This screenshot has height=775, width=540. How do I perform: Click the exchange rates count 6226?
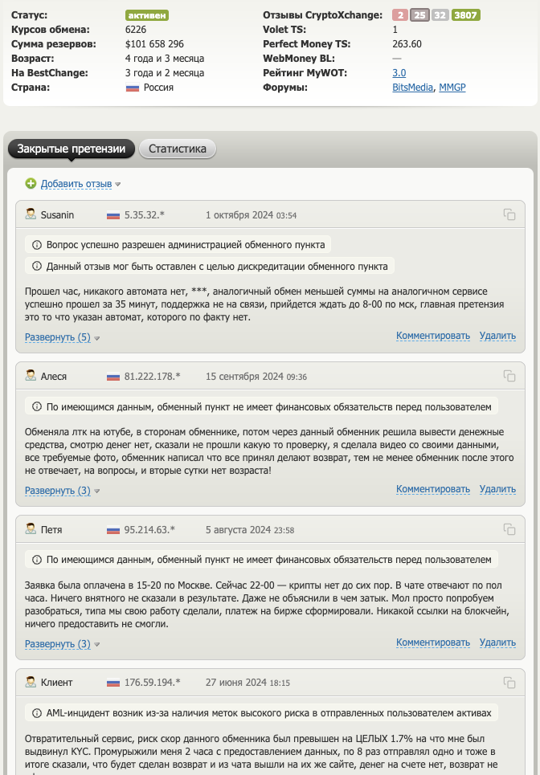[x=136, y=29]
